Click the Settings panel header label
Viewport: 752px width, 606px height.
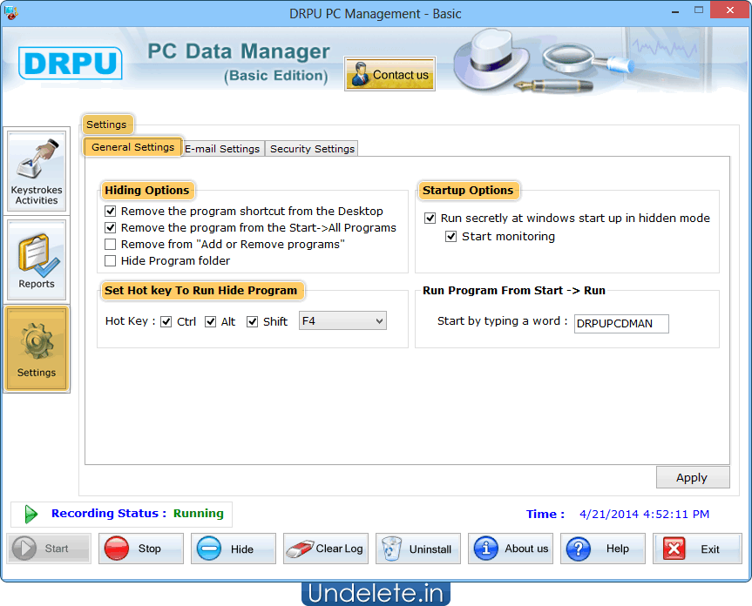pyautogui.click(x=106, y=125)
